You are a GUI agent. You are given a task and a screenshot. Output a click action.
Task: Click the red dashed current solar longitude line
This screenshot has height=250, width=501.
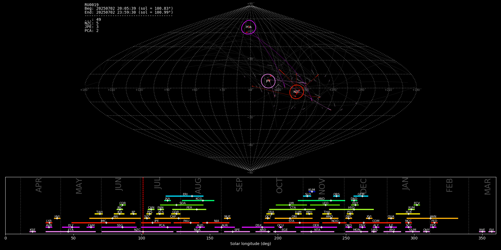tap(143, 206)
